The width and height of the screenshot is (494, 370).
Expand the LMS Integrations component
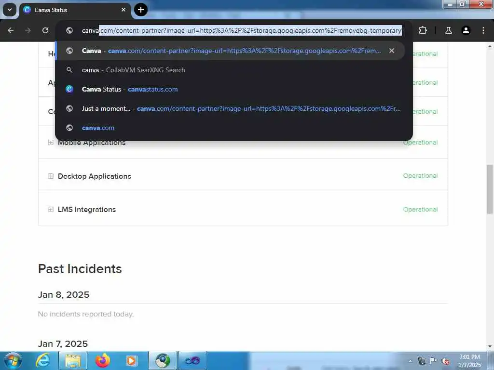[x=51, y=210]
